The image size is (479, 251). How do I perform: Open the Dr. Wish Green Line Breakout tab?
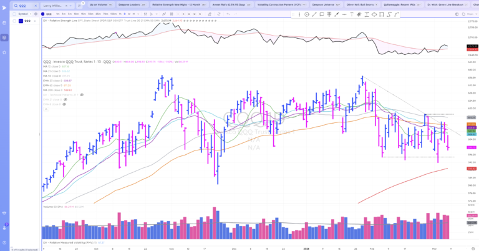tap(447, 5)
